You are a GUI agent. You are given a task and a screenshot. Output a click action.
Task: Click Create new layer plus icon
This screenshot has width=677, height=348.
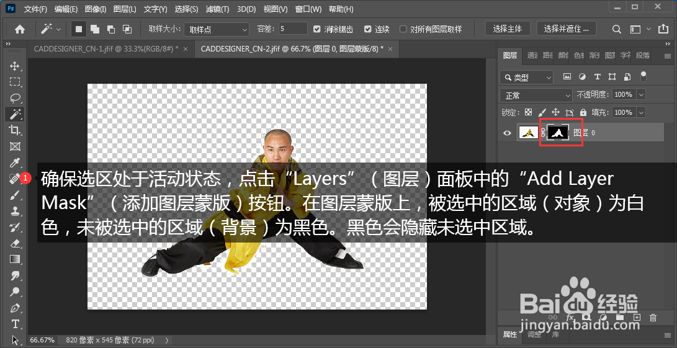[x=637, y=318]
